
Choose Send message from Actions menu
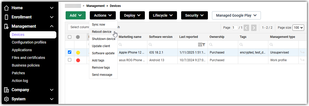tap(103, 75)
